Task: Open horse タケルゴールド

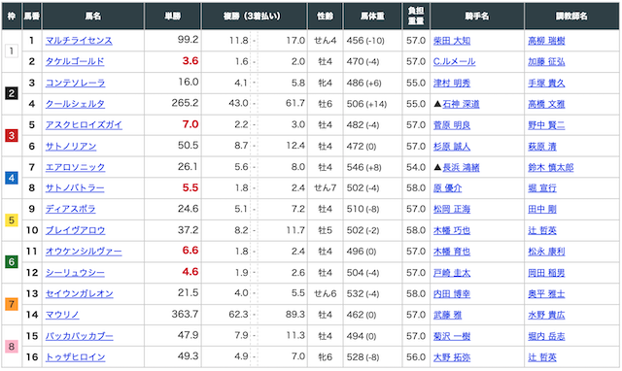Action: pyautogui.click(x=75, y=61)
